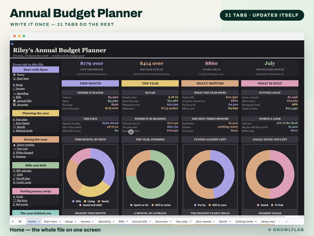Image resolution: width=314 pixels, height=236 pixels.
Task: Expand the Setup tab dropdown arrow
Action: pyautogui.click(x=75, y=222)
